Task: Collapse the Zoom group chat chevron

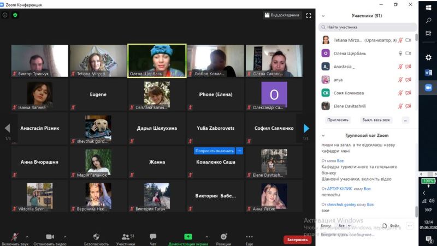Action: pyautogui.click(x=323, y=136)
